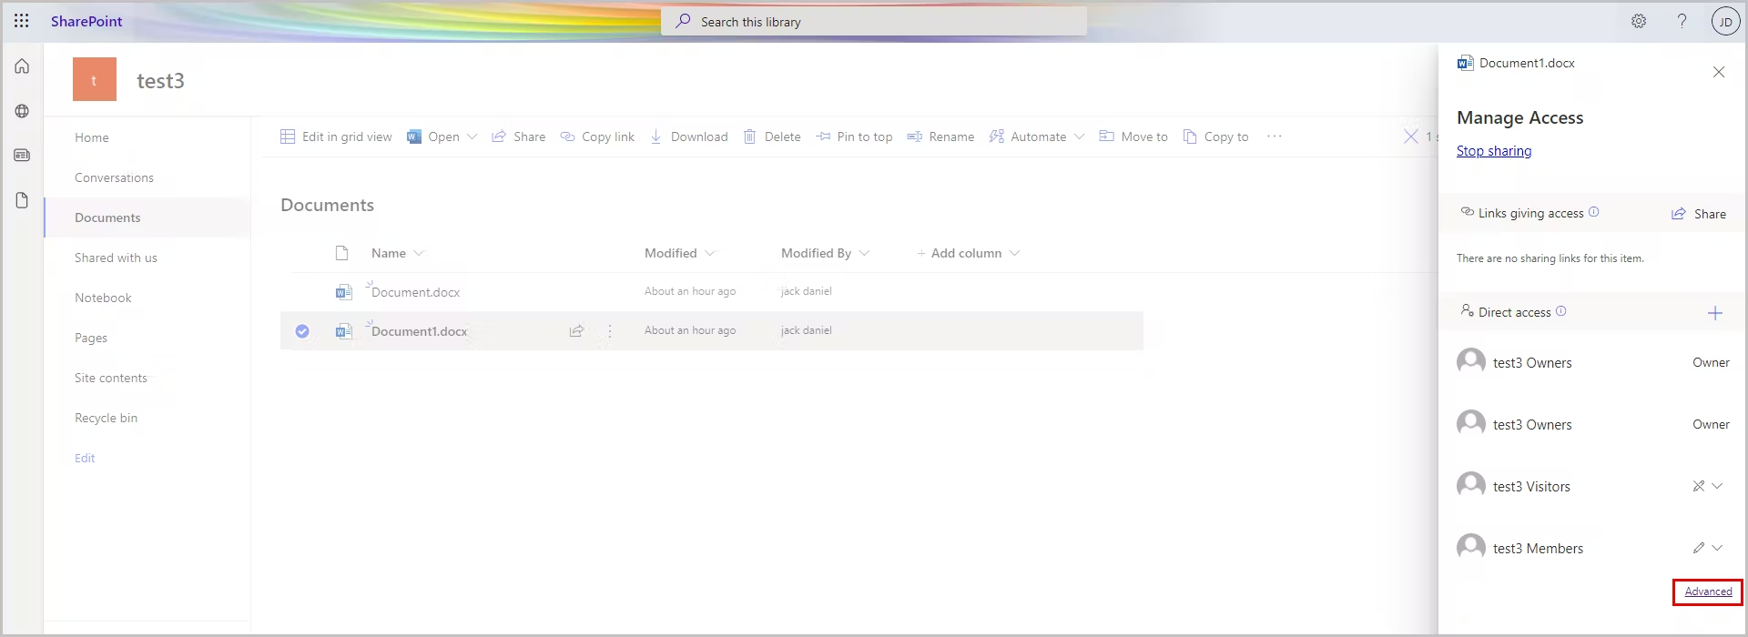The height and width of the screenshot is (637, 1748).
Task: Deselect the Document1.docx row checkmark
Action: pos(302,331)
